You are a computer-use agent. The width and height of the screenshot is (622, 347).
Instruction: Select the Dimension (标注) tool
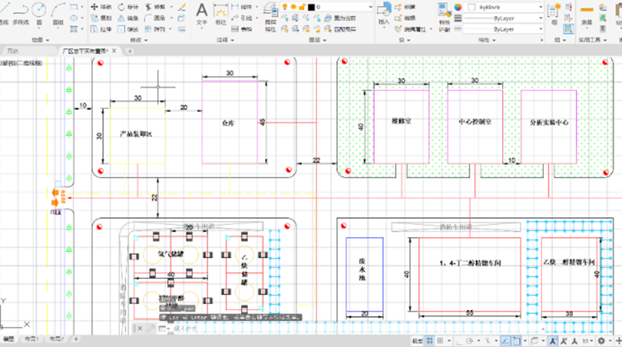221,12
